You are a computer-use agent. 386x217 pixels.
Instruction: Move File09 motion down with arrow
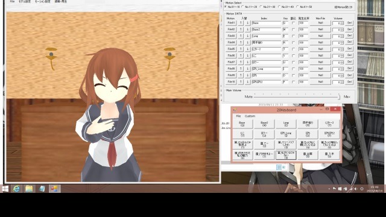tap(247, 75)
